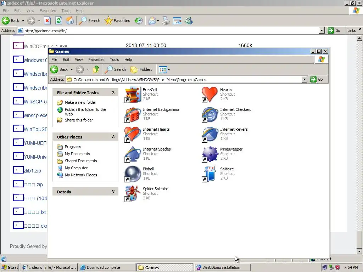Select the Hearts game shortcut

coord(210,95)
